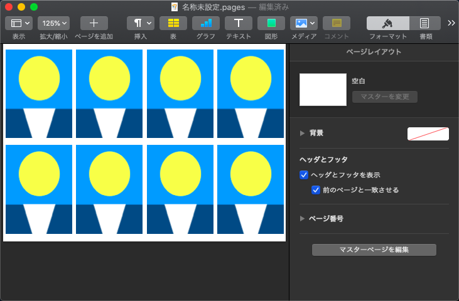Screen dimensions: 459x301
Task: Open the メディア media menu
Action: 304,23
